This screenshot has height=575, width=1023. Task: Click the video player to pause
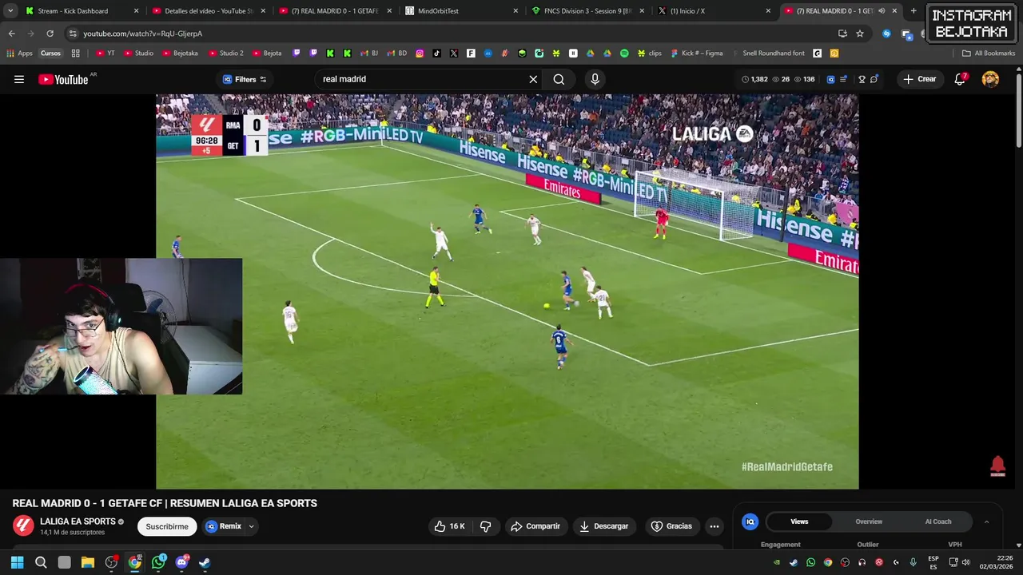pos(507,291)
